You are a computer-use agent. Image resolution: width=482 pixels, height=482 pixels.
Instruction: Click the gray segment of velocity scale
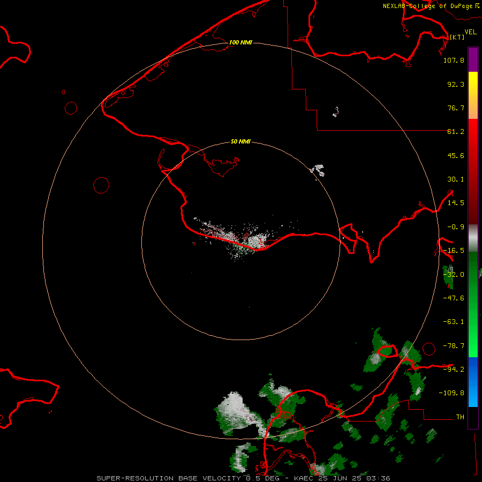coord(473,238)
